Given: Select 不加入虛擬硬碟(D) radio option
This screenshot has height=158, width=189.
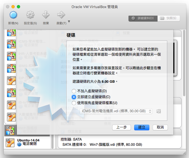Looking at the screenshot, I should click(x=74, y=91).
